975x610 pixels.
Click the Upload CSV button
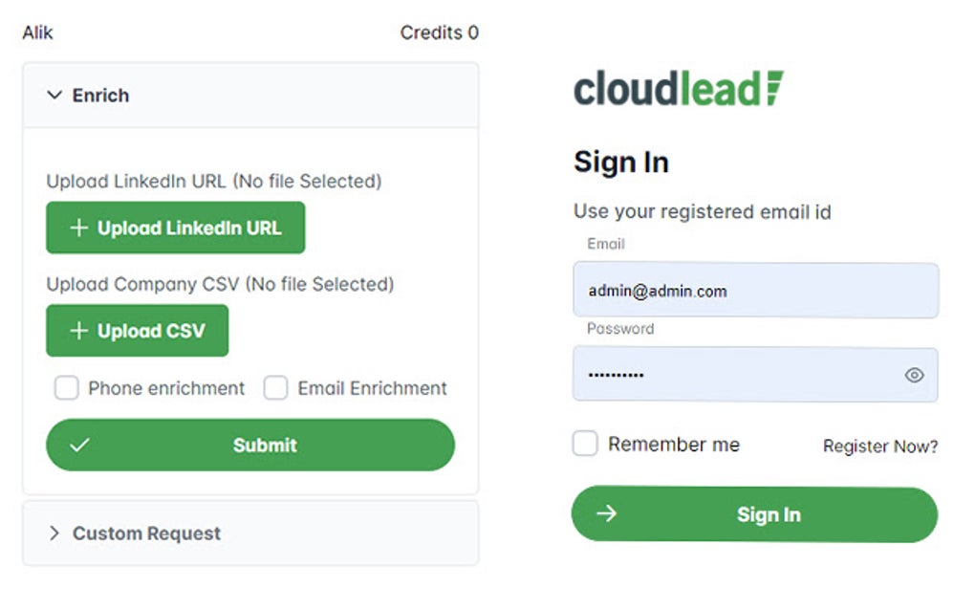(x=137, y=330)
